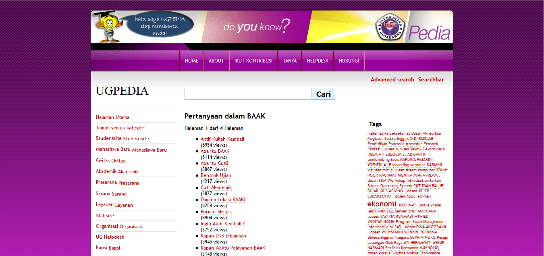Viewport: 544px width, 256px height.
Task: Click the Universitas Gunadarma round logo
Action: click(390, 27)
